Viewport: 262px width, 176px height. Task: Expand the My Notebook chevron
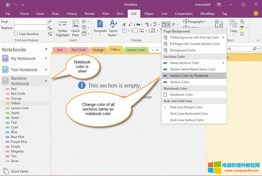[x=46, y=58]
